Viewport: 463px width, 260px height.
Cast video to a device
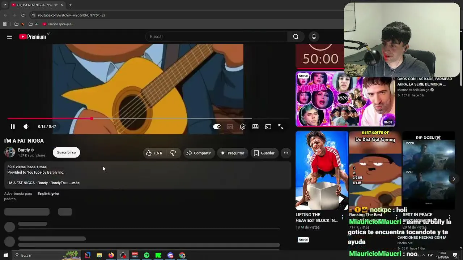pyautogui.click(x=268, y=127)
